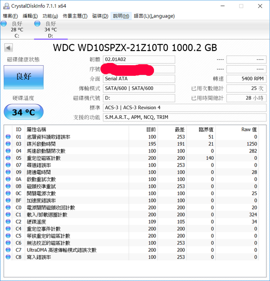Select the 底層資料讀取錯誤率 attribute name
270x281 pixels.
[x=49, y=137]
